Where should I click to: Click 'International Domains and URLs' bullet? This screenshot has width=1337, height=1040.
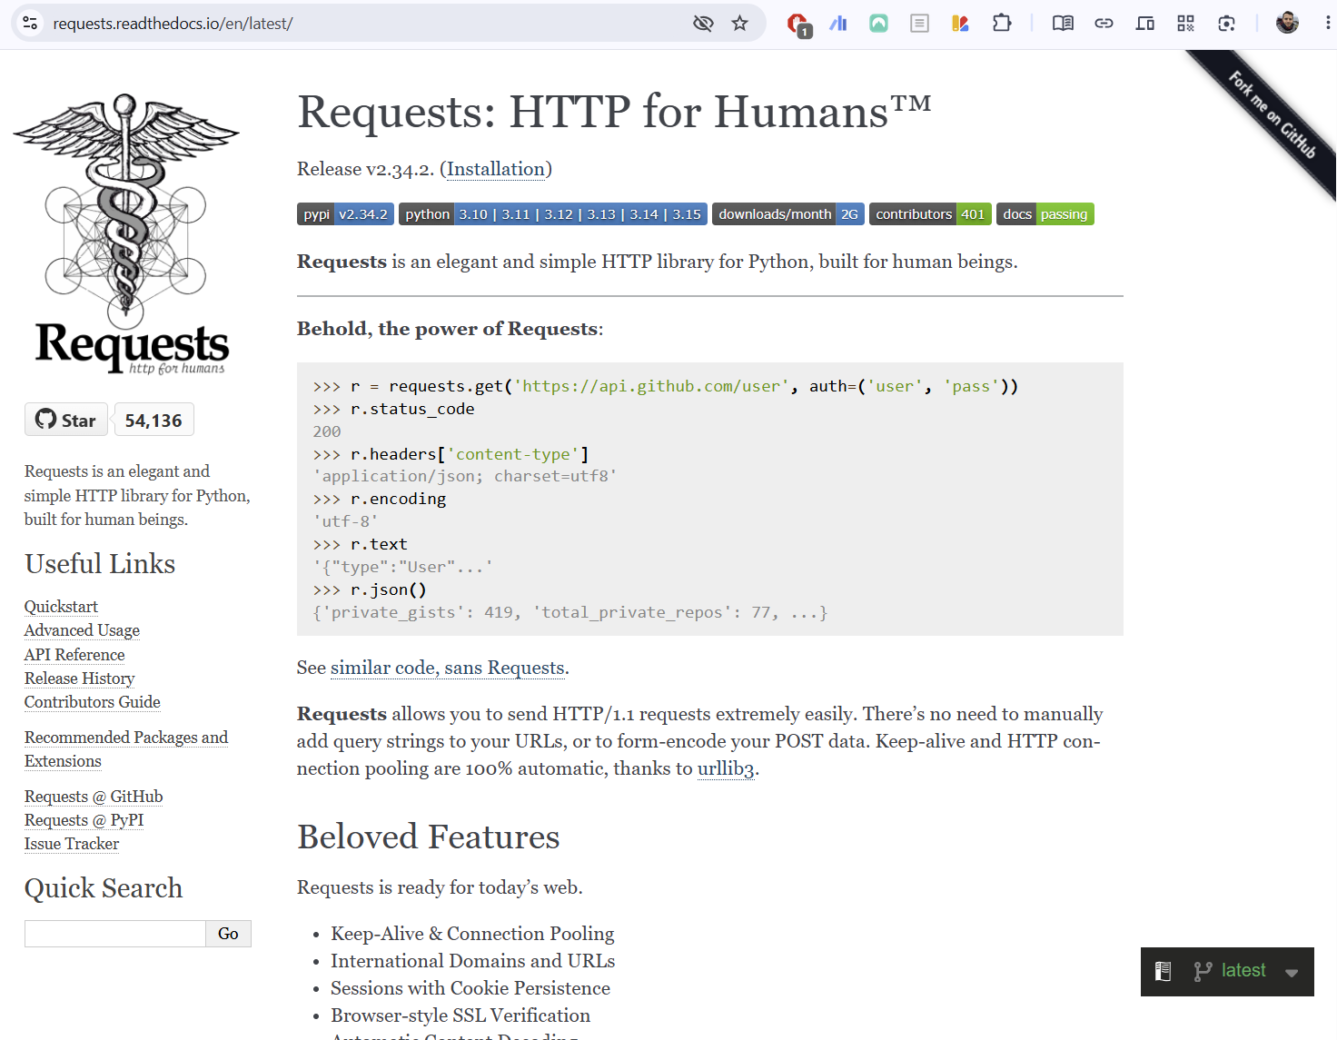tap(472, 961)
